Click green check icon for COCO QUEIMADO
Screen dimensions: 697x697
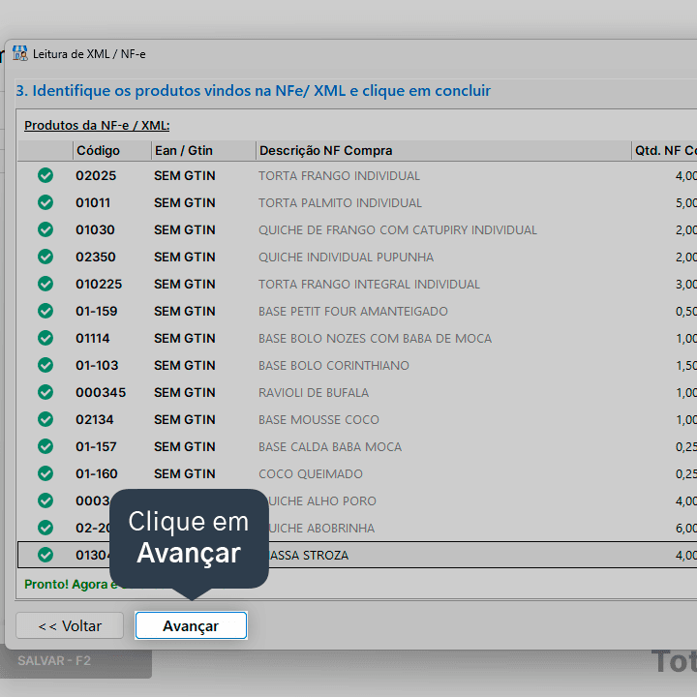point(45,473)
